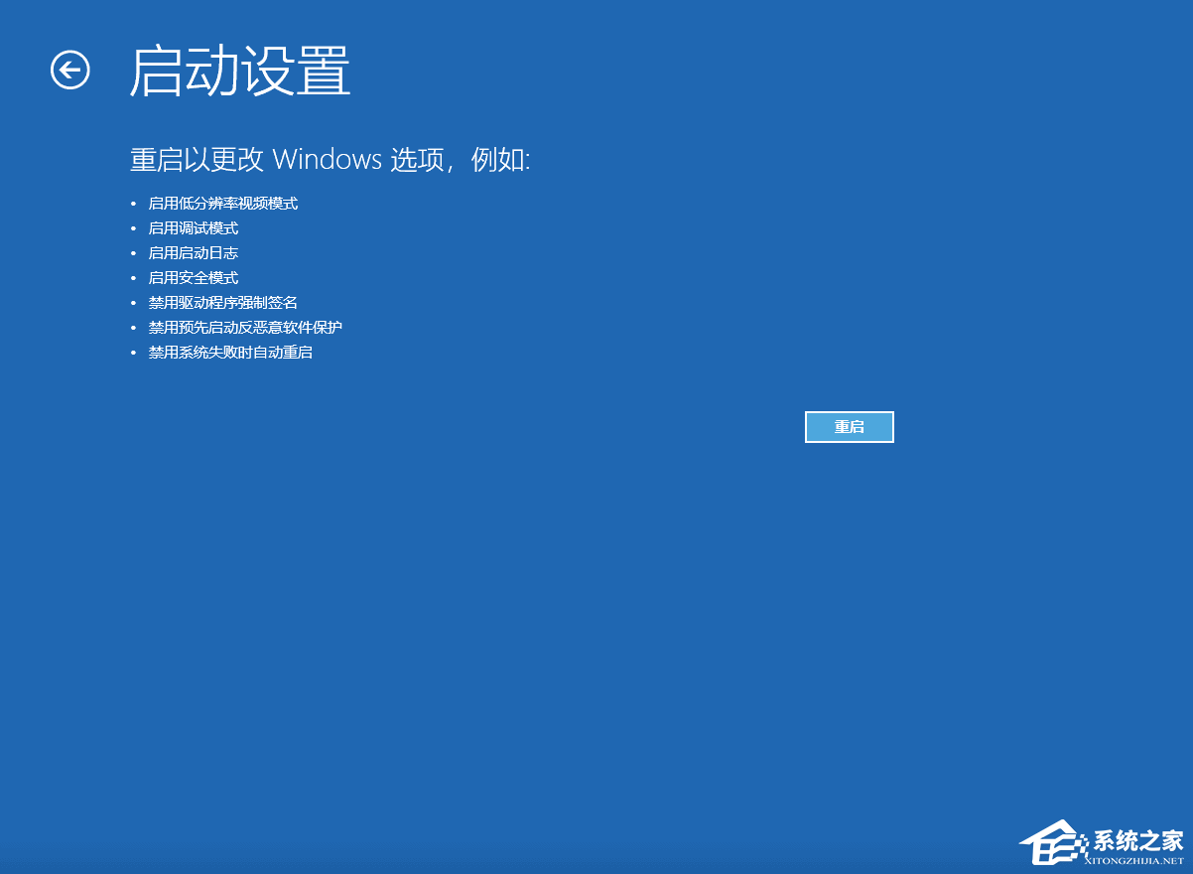Click the line 禁用预先启动反恶意软件保护

245,328
